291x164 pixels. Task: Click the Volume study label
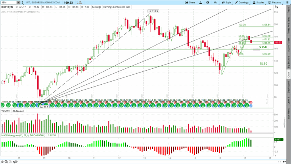coord(6,111)
